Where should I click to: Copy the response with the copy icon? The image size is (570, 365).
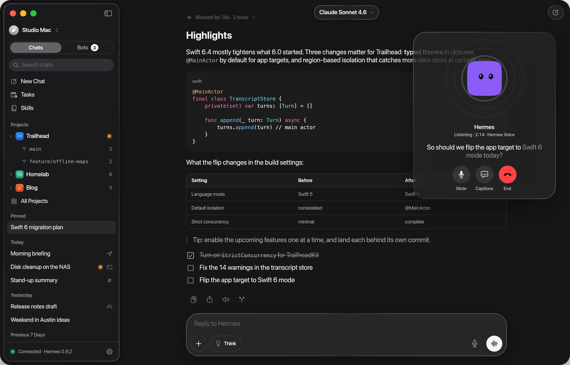(194, 299)
